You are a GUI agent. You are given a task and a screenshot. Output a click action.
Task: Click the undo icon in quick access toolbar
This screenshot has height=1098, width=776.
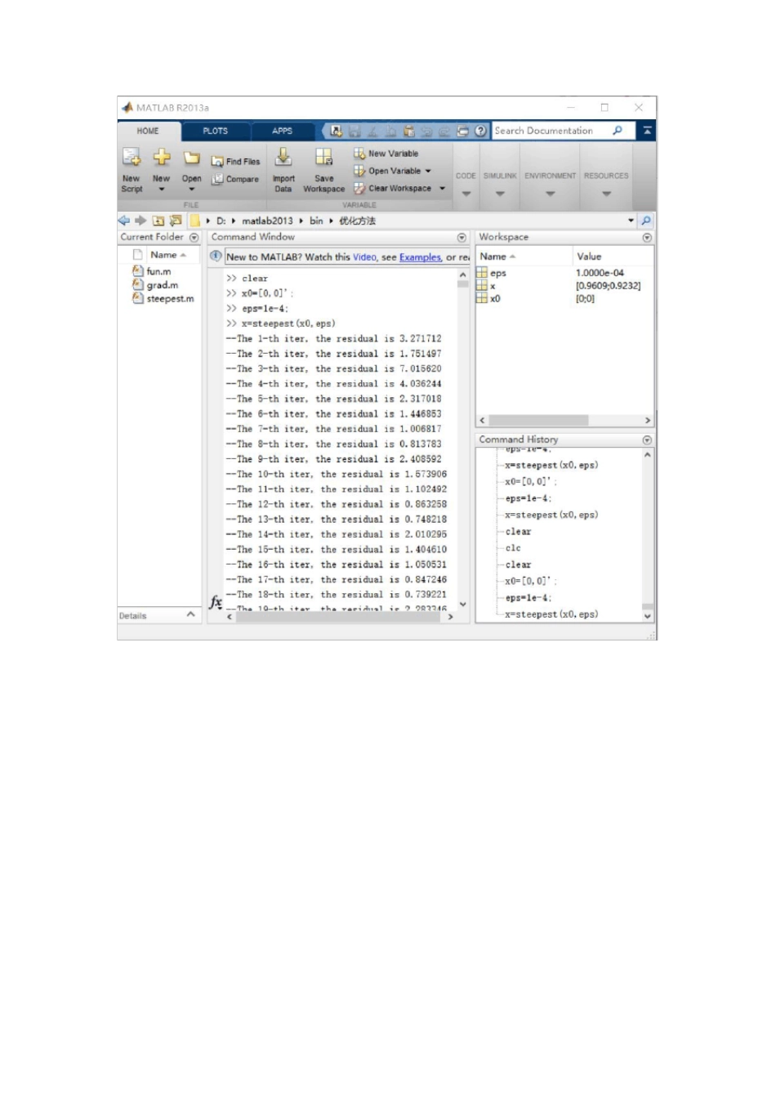coord(426,131)
